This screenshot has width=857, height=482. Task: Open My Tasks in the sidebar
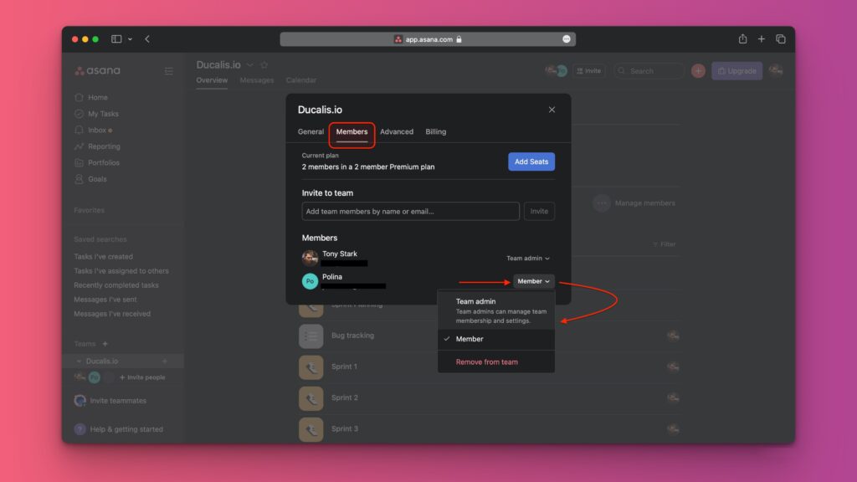[105, 114]
